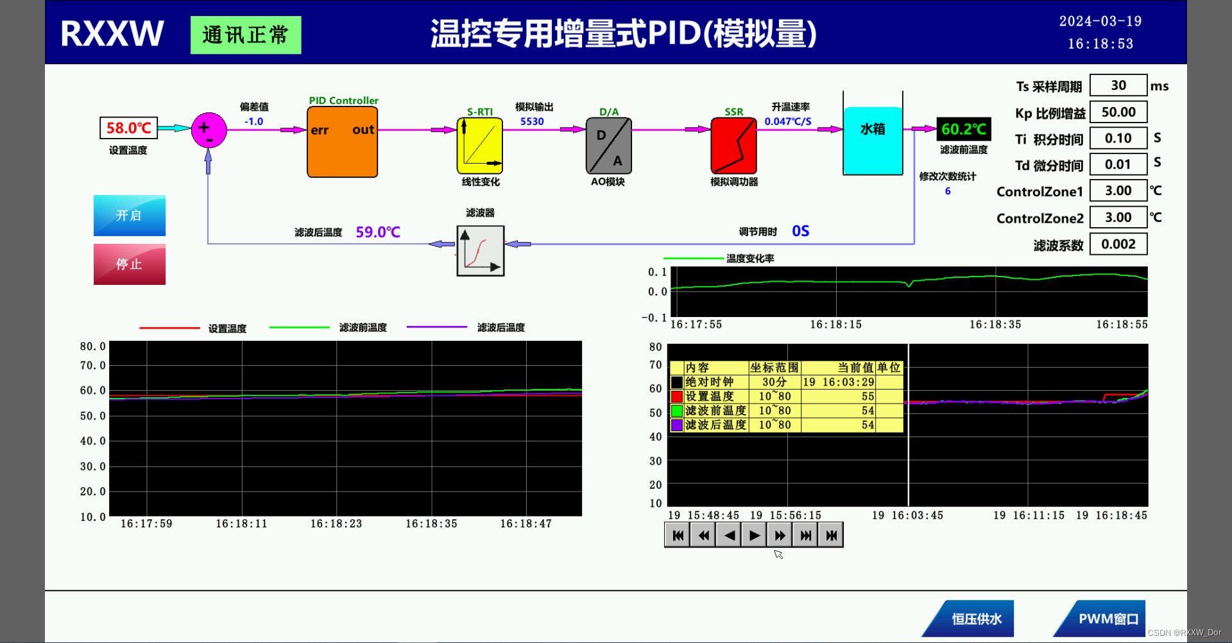Edit the 58.0℃ set temperature field

pos(128,128)
